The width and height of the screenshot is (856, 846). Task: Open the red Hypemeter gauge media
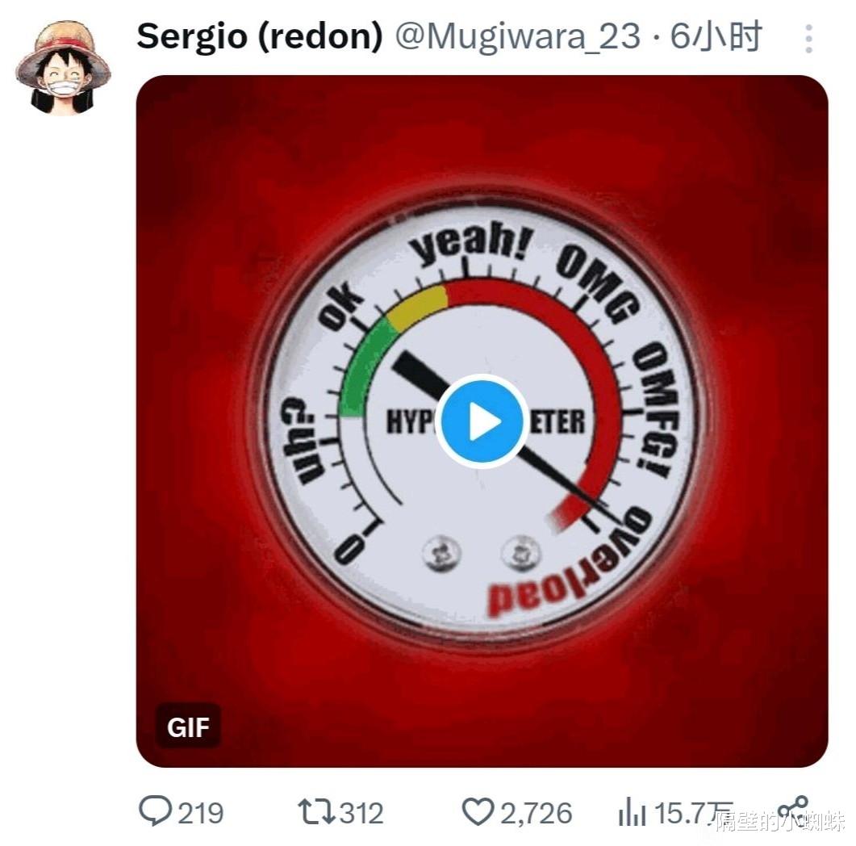click(x=482, y=421)
